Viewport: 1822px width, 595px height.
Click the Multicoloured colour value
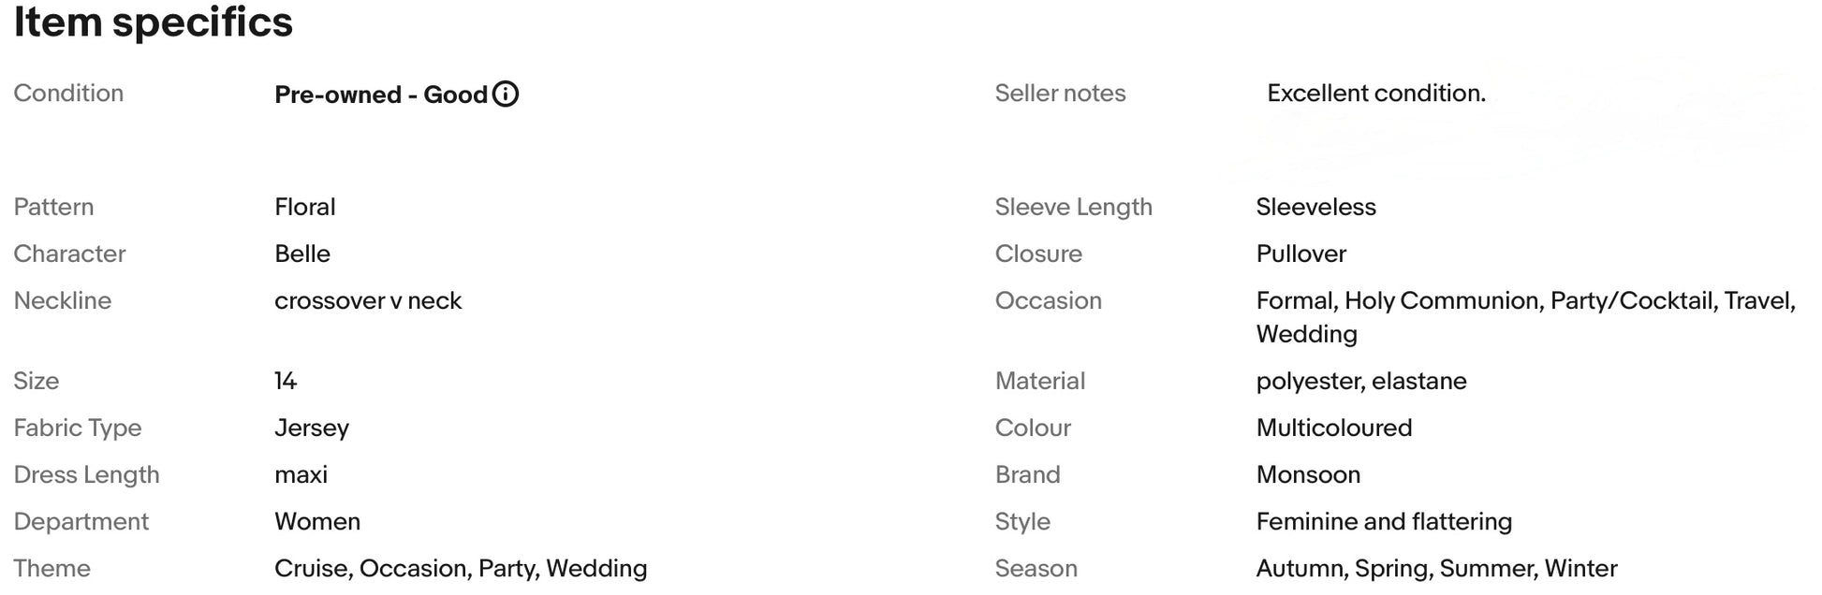(1333, 428)
